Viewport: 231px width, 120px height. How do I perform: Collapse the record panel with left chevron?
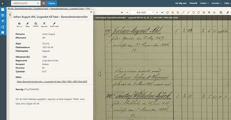10,15
